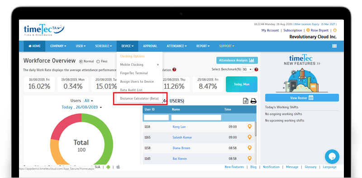
Task: Open the Message footer link
Action: [292, 167]
